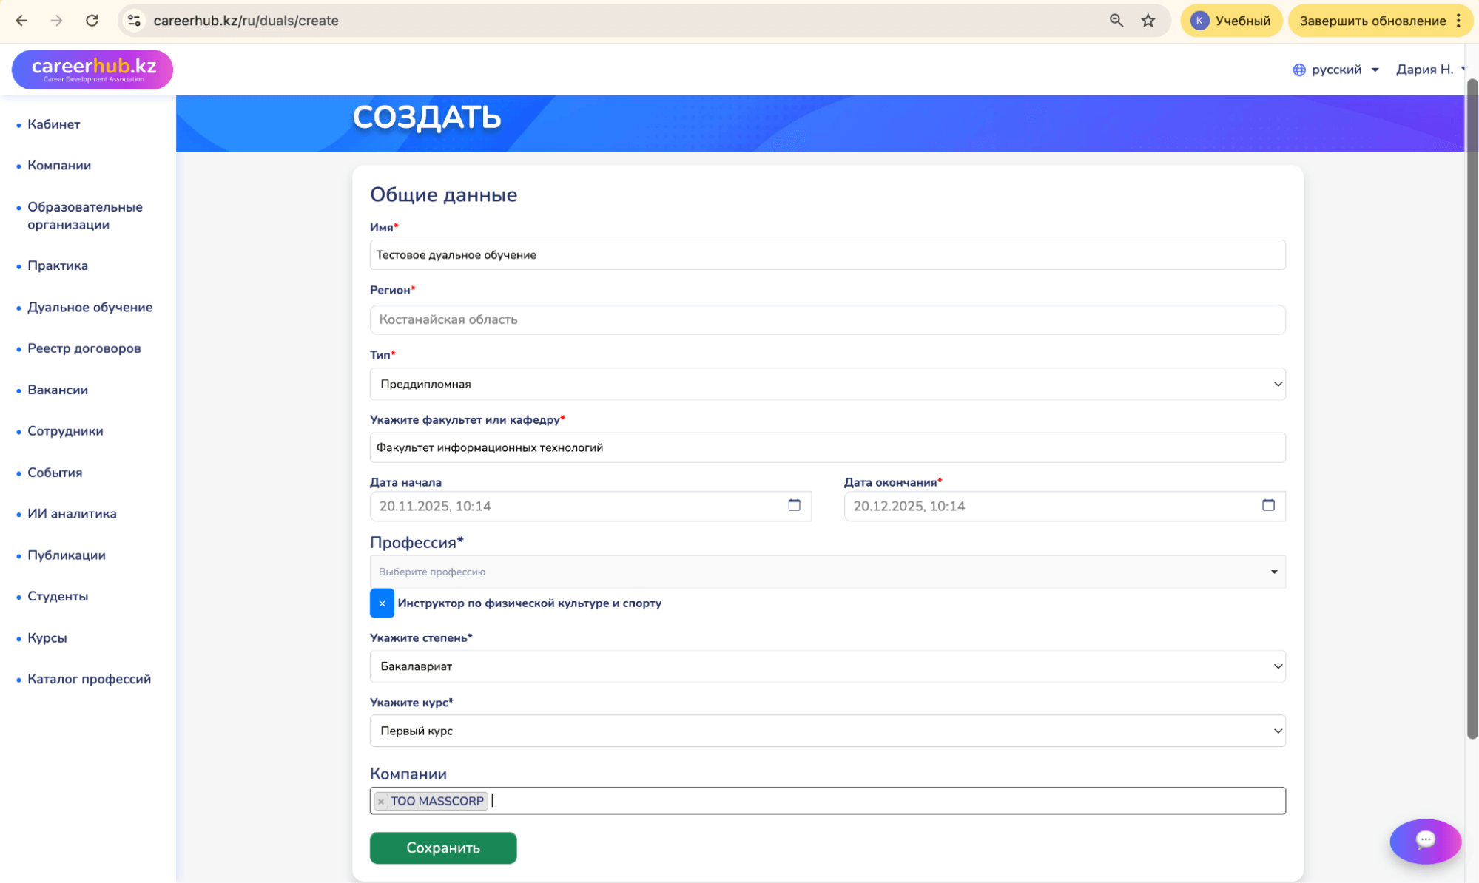This screenshot has width=1479, height=883.
Task: Remove the Инструктор по физической культуре profession tag
Action: 382,603
